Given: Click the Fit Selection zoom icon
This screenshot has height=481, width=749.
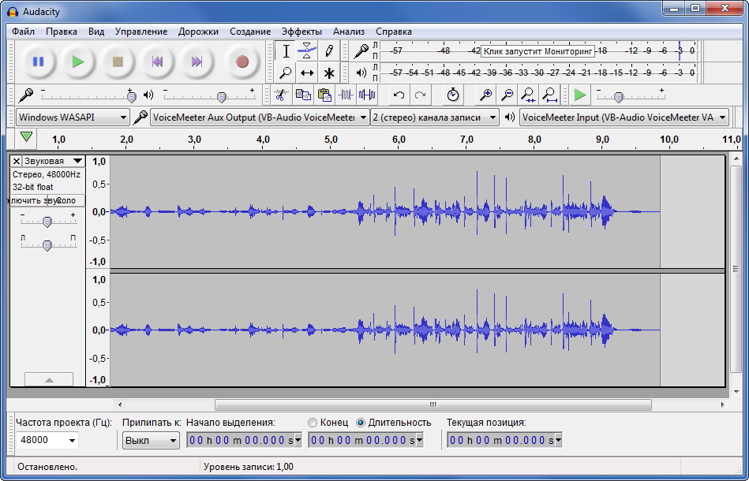Looking at the screenshot, I should click(x=528, y=95).
